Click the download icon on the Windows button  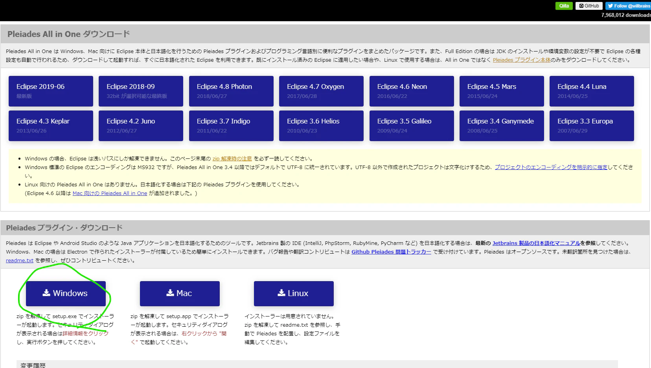click(x=46, y=293)
